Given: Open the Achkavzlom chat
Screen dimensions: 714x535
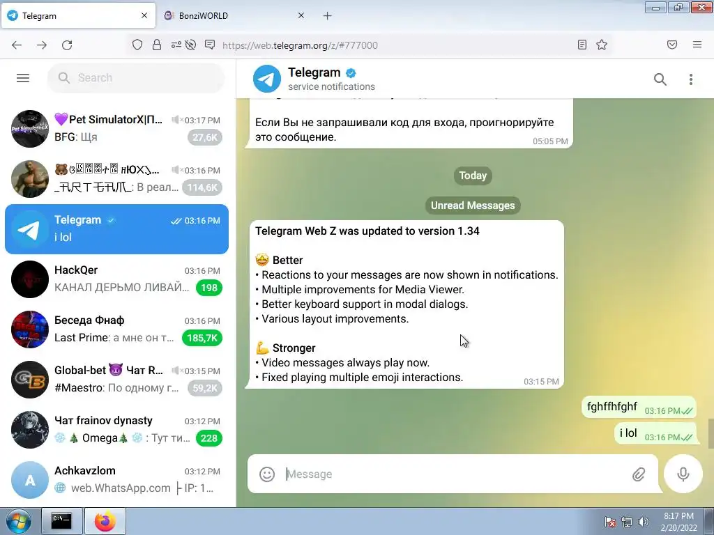Looking at the screenshot, I should click(116, 480).
